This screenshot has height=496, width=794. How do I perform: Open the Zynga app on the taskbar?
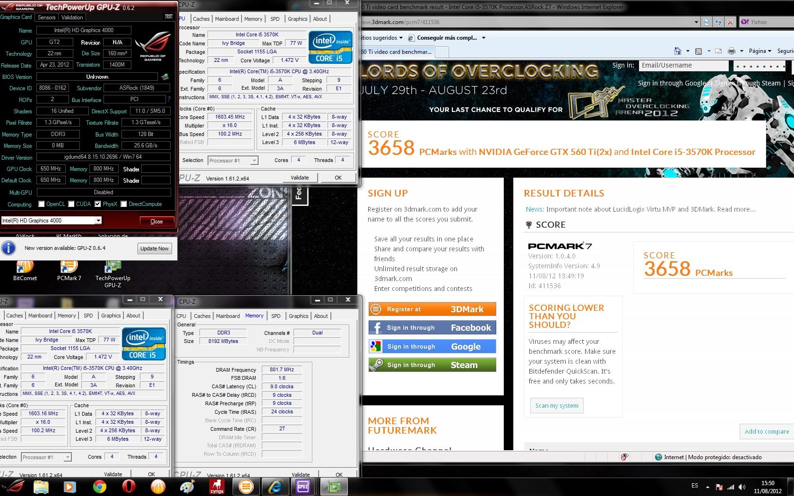click(x=216, y=486)
